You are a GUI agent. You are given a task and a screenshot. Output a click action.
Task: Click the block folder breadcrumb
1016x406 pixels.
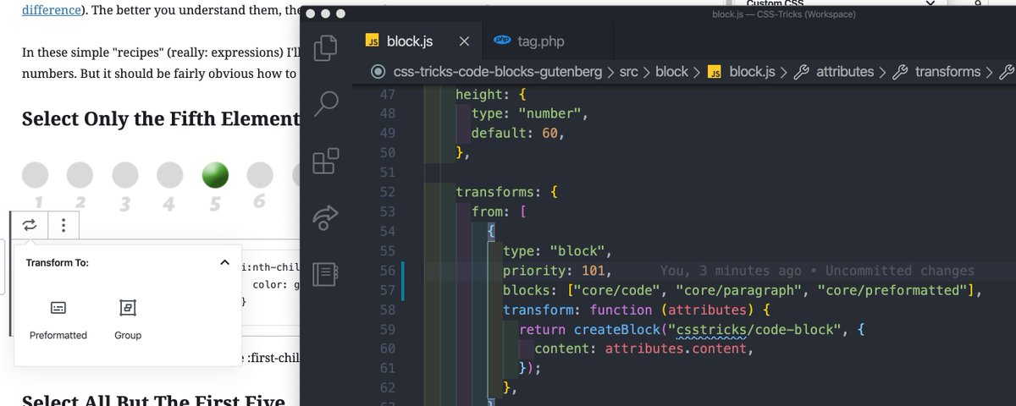coord(671,72)
